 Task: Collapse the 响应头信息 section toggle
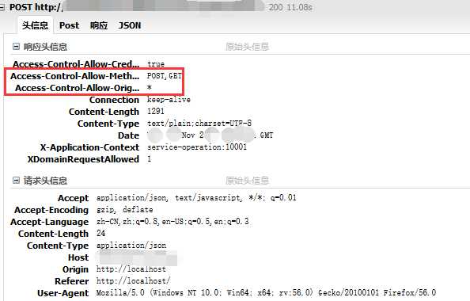(16, 47)
